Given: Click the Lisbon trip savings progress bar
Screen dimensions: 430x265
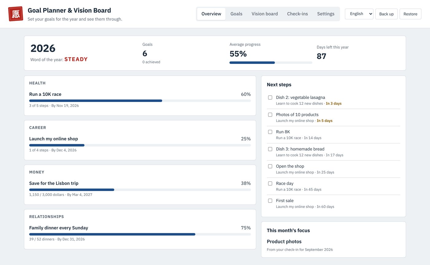Looking at the screenshot, I should click(x=140, y=190).
